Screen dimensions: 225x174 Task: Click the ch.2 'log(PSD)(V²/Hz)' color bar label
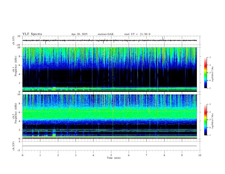pyautogui.click(x=213, y=121)
